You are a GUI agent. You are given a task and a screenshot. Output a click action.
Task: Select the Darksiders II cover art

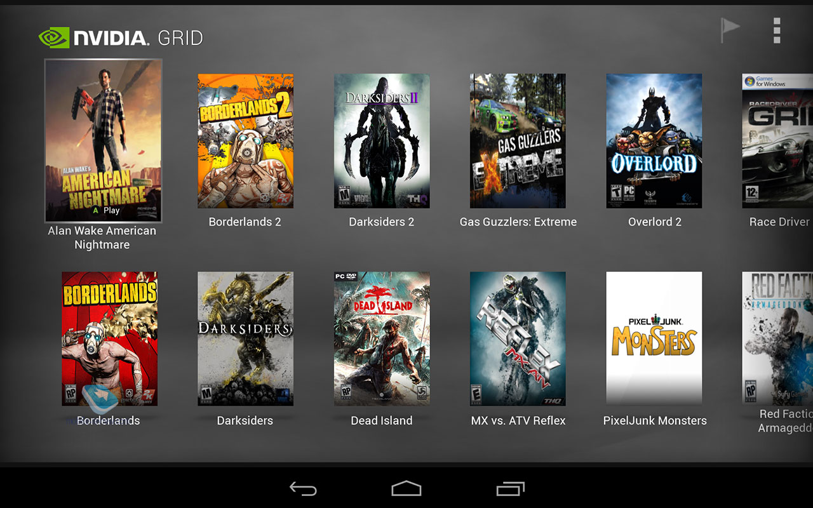click(382, 141)
